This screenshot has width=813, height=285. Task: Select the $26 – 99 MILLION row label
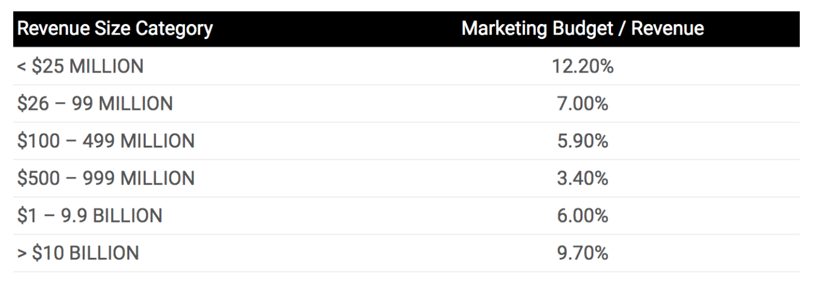(95, 103)
